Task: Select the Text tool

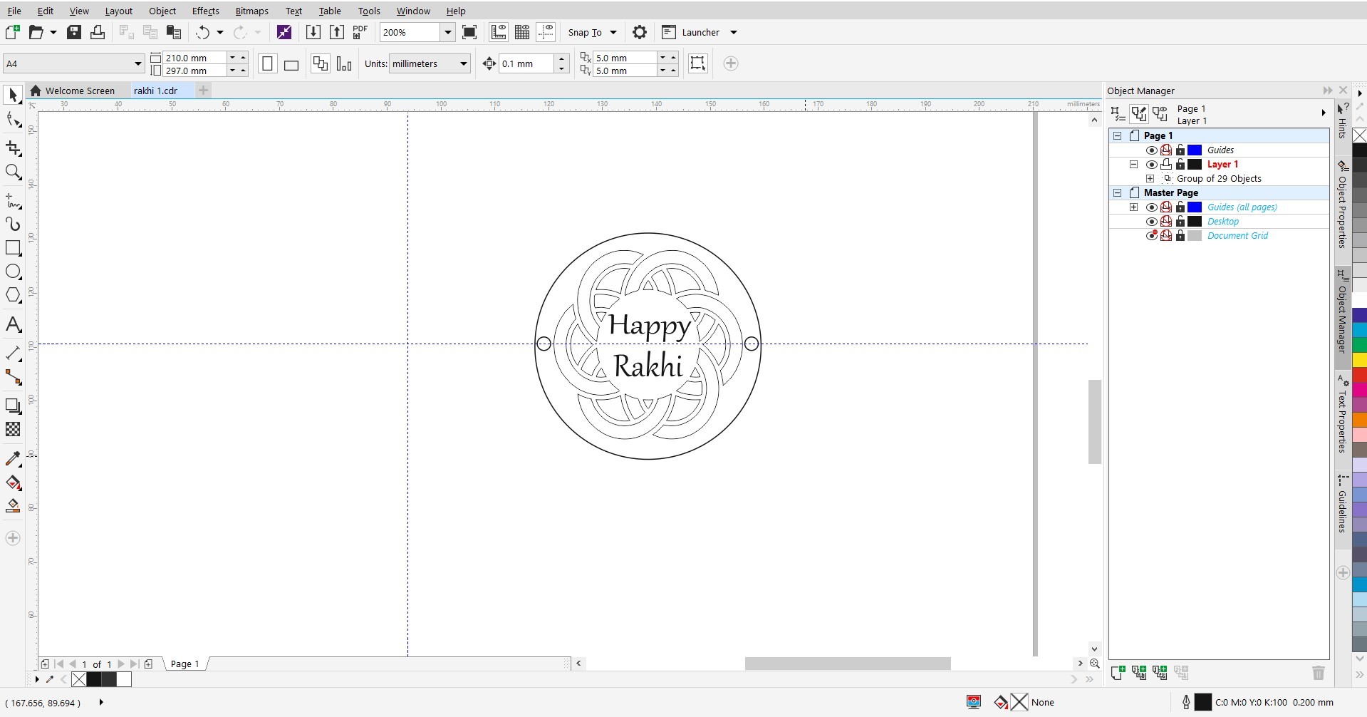Action: pyautogui.click(x=13, y=325)
